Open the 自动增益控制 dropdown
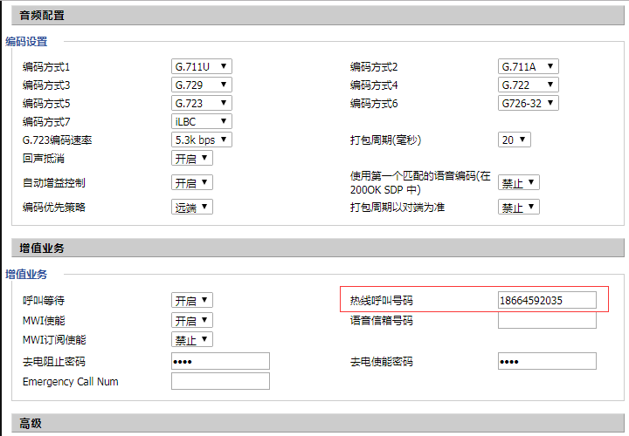Viewport: 629px width, 436px height. pyautogui.click(x=191, y=182)
